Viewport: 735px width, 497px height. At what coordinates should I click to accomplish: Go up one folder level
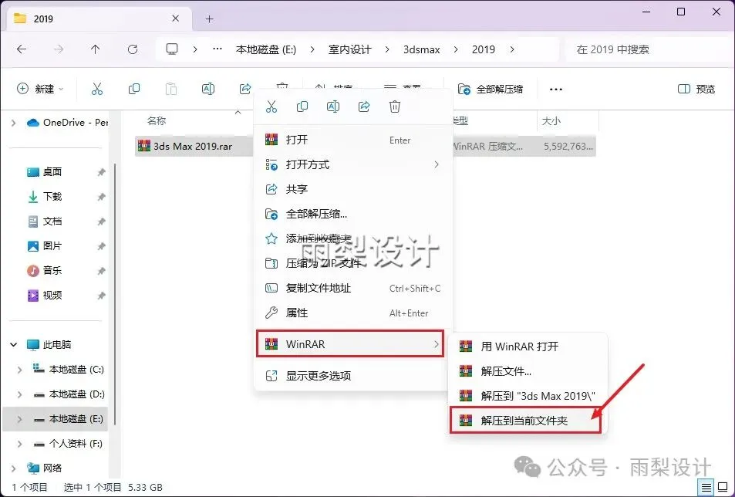click(95, 49)
